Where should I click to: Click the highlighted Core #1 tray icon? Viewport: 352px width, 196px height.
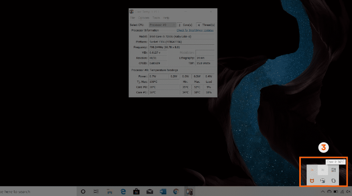pyautogui.click(x=323, y=170)
